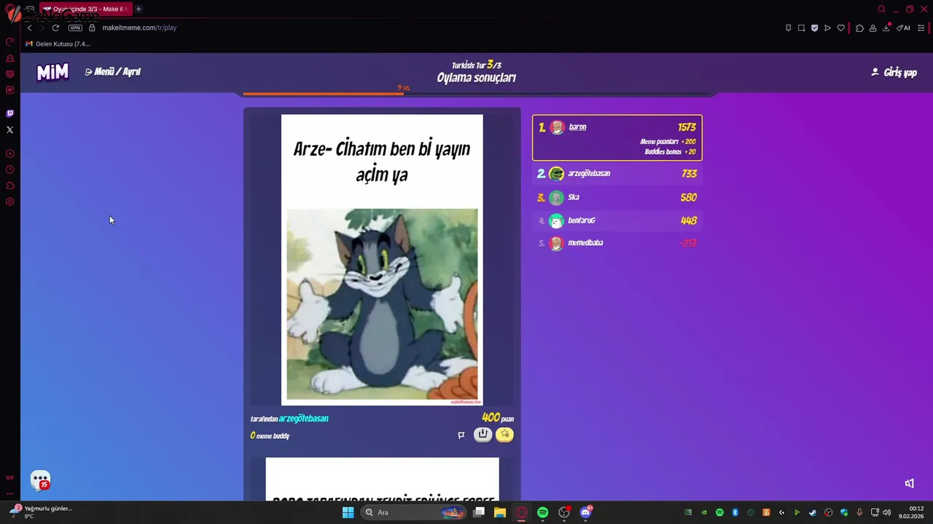Reload the page
Image resolution: width=933 pixels, height=524 pixels.
pos(55,28)
